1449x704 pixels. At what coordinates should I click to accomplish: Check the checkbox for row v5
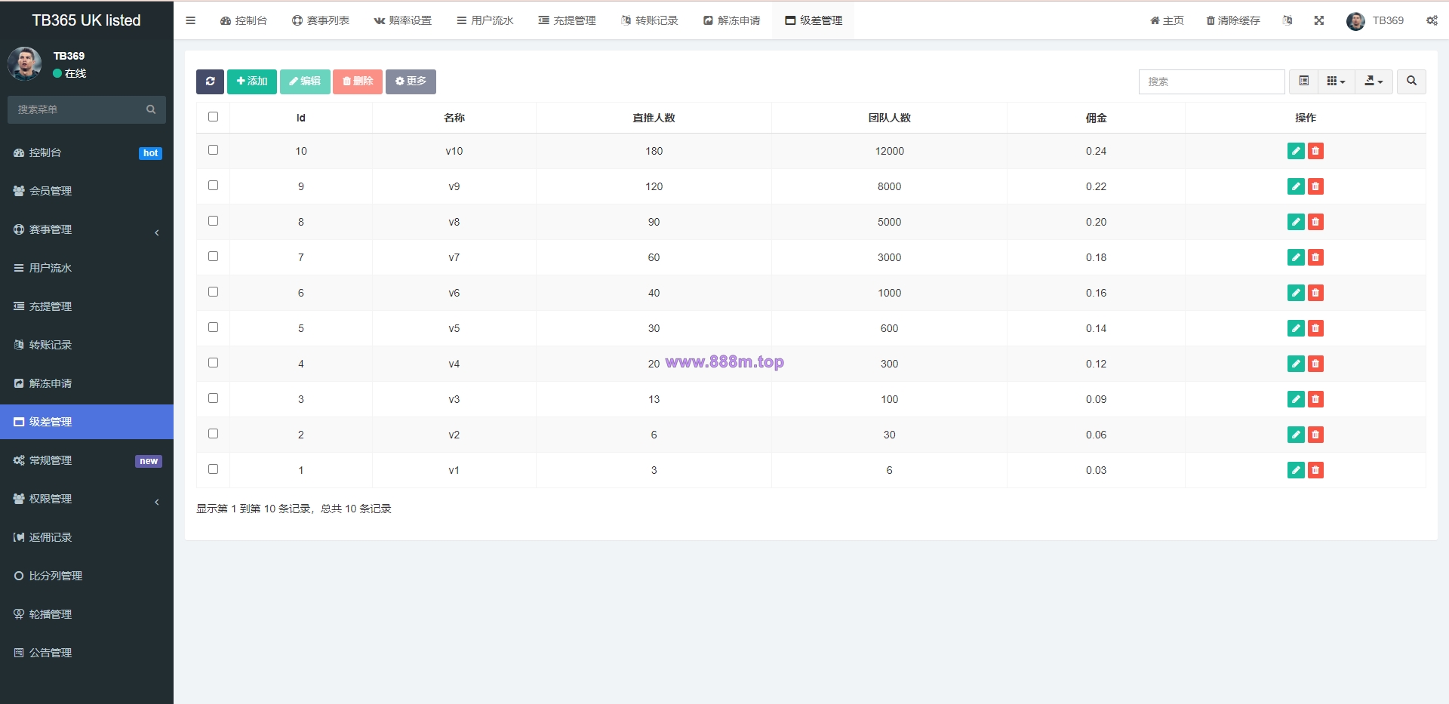click(213, 327)
